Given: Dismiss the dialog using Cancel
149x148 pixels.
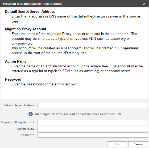Looking at the screenshot, I should (138, 144).
